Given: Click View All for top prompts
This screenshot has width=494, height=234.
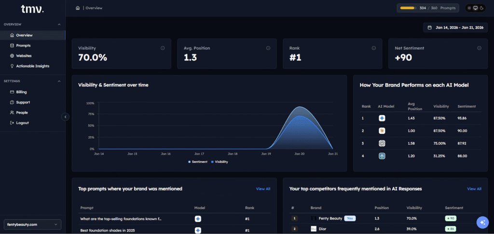Looking at the screenshot, I should [x=263, y=189].
